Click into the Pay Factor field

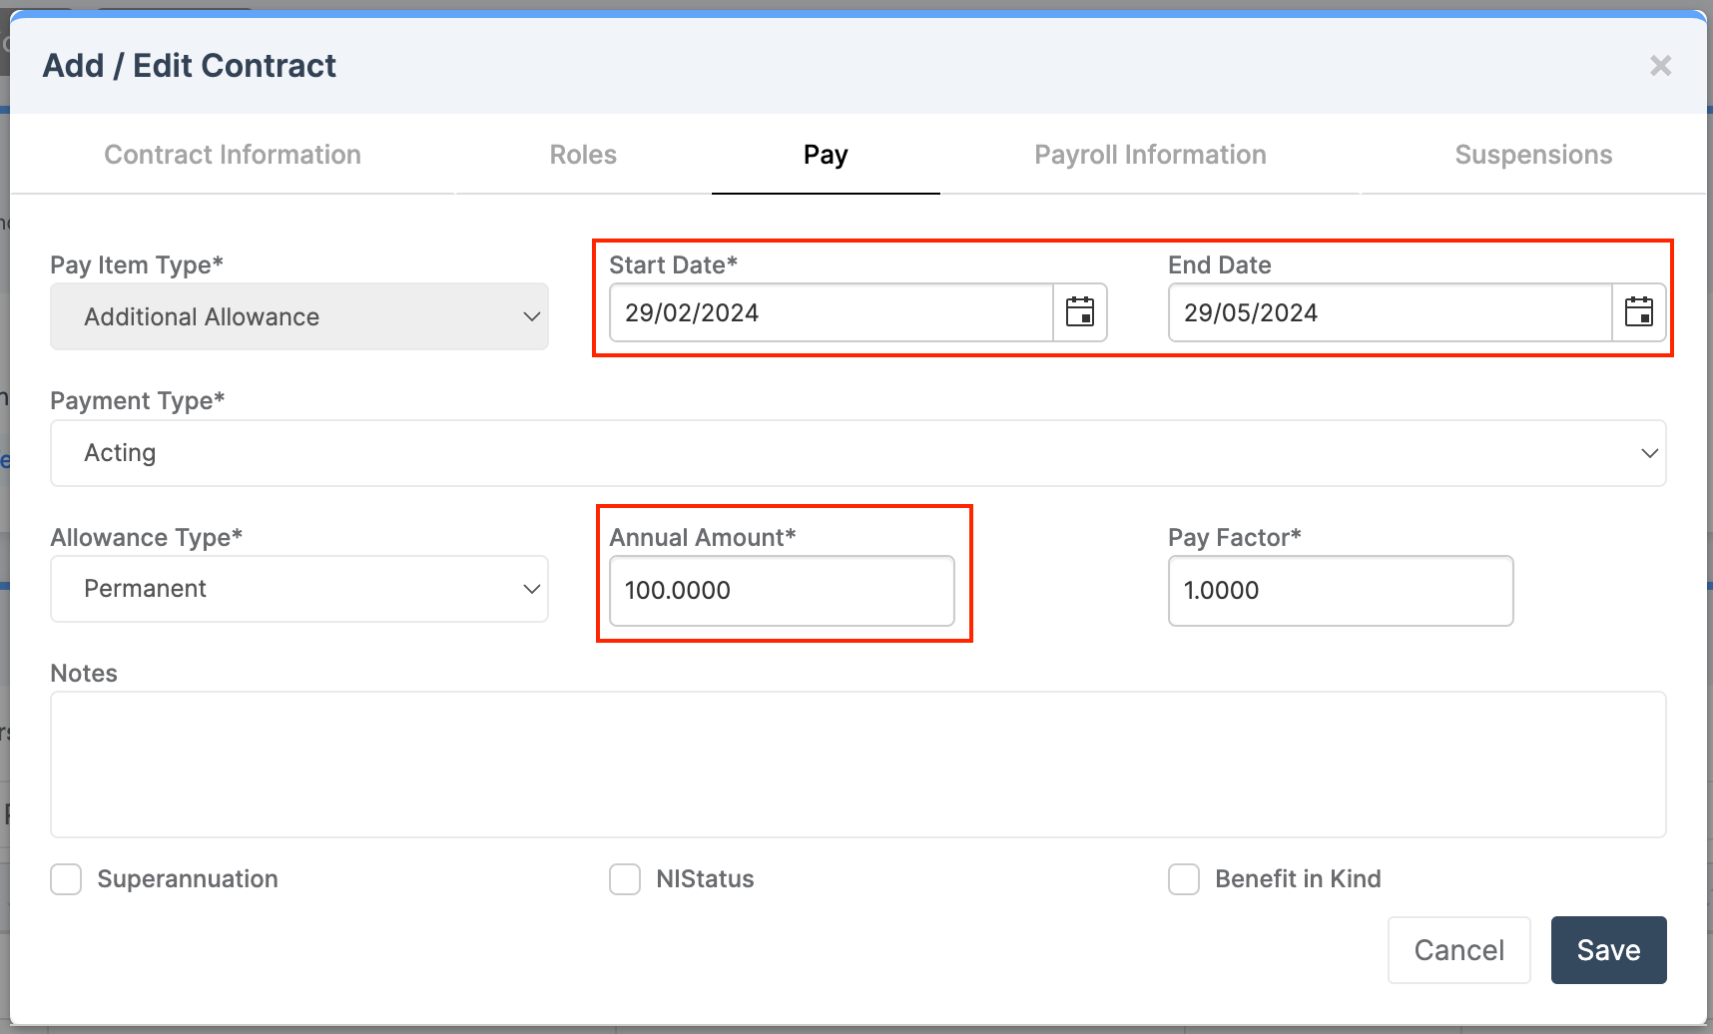click(1340, 591)
